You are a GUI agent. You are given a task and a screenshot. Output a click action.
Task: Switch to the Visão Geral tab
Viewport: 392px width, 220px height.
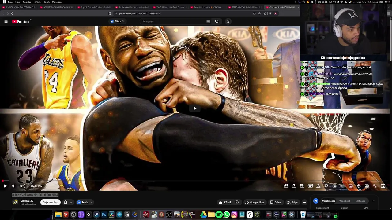pos(345,201)
